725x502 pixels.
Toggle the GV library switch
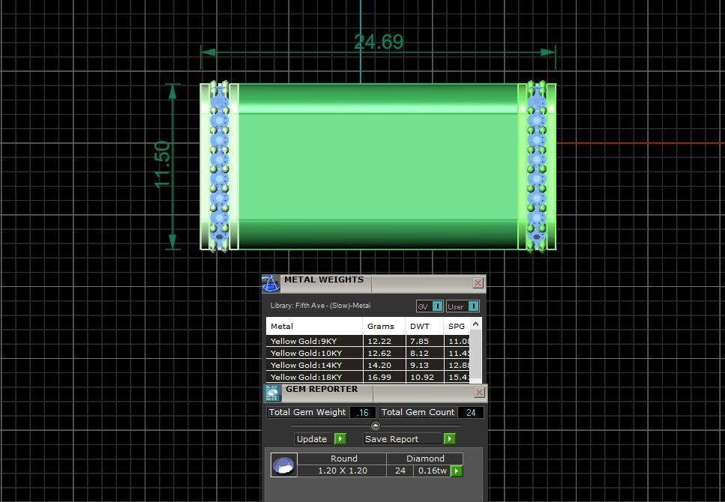click(437, 306)
